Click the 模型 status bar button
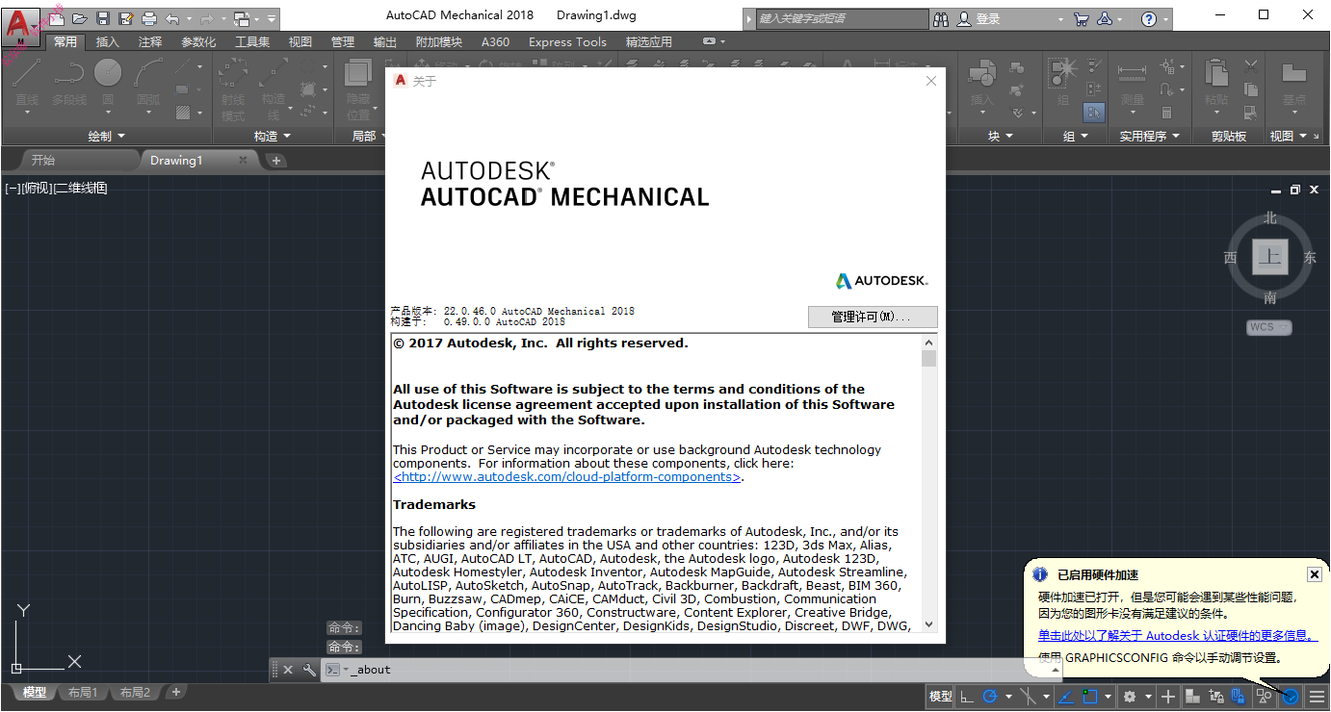The height and width of the screenshot is (712, 1331). coord(941,697)
